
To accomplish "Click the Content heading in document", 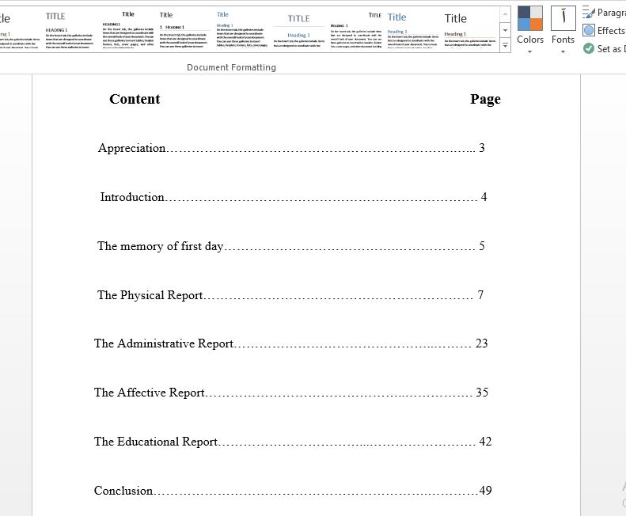I will coord(135,99).
